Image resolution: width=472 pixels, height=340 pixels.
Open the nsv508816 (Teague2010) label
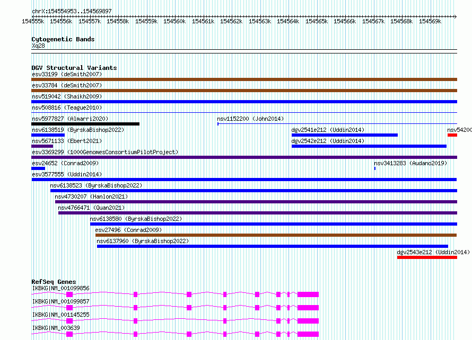click(67, 108)
